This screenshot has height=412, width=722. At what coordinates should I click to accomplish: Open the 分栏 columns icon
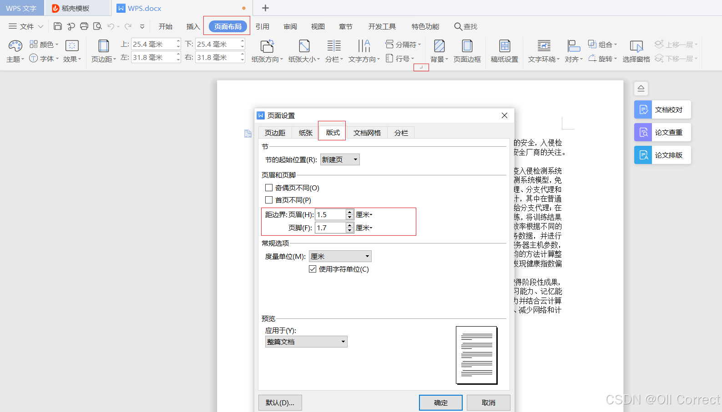pos(334,51)
